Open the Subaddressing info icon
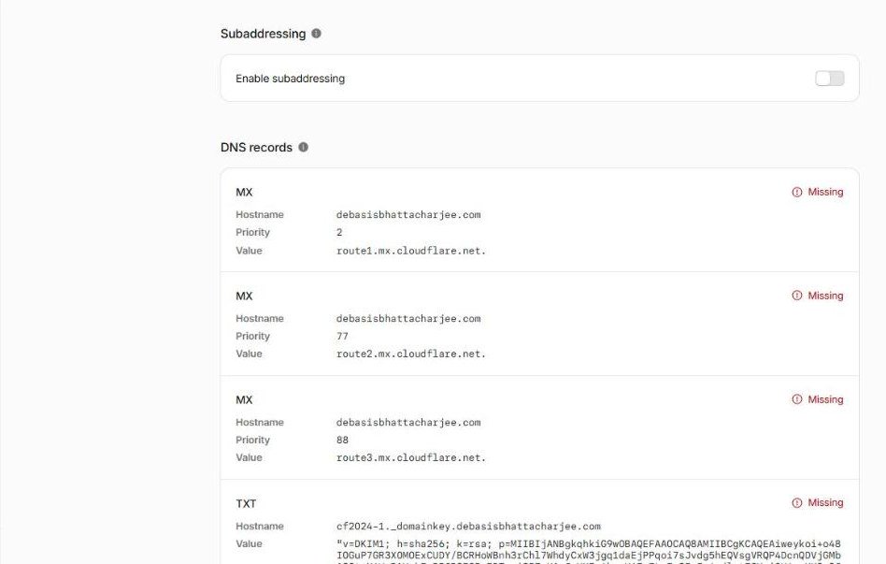 [x=317, y=34]
